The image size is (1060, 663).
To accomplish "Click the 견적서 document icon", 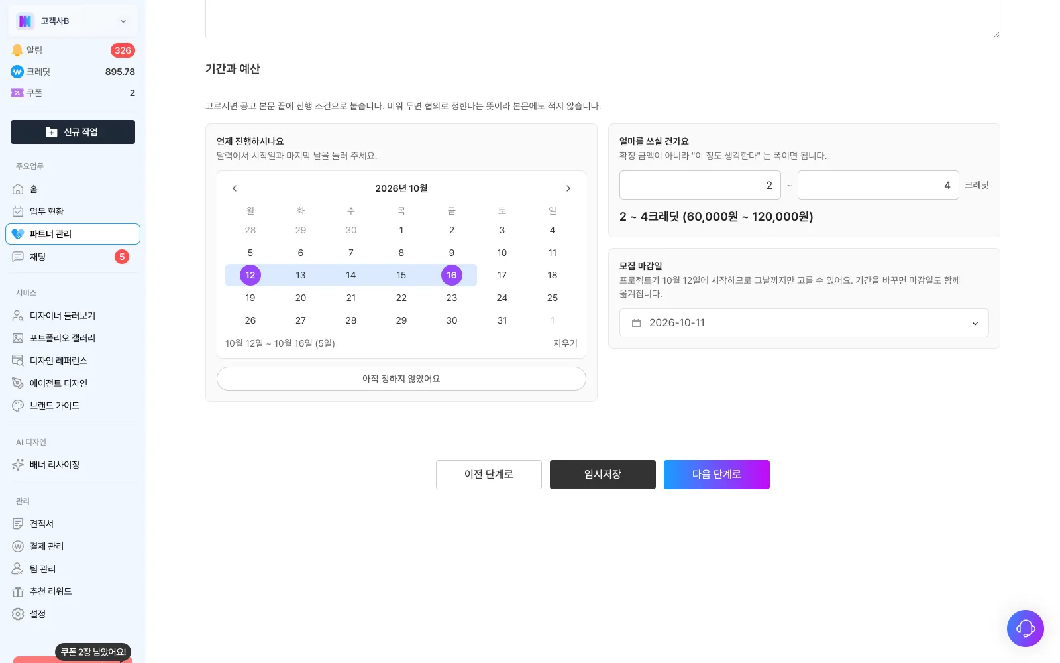I will (18, 524).
